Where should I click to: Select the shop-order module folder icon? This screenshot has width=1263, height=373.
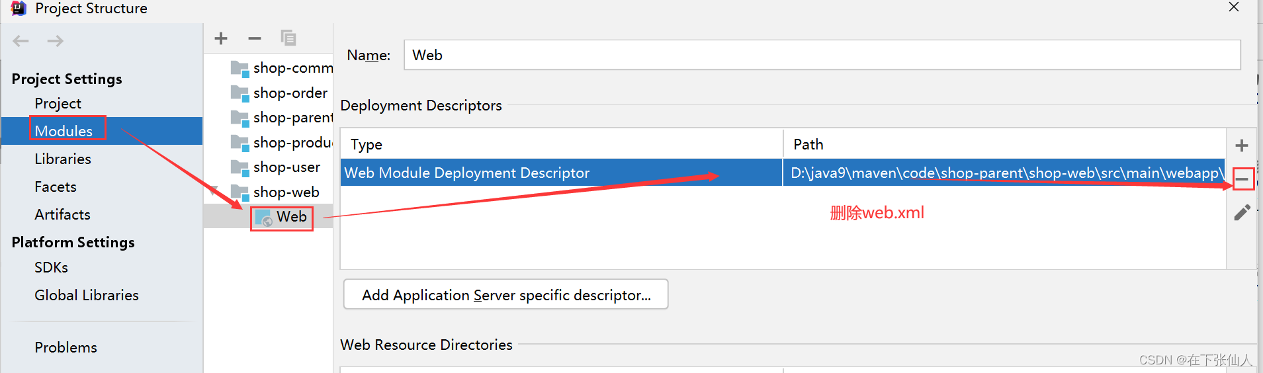[240, 93]
